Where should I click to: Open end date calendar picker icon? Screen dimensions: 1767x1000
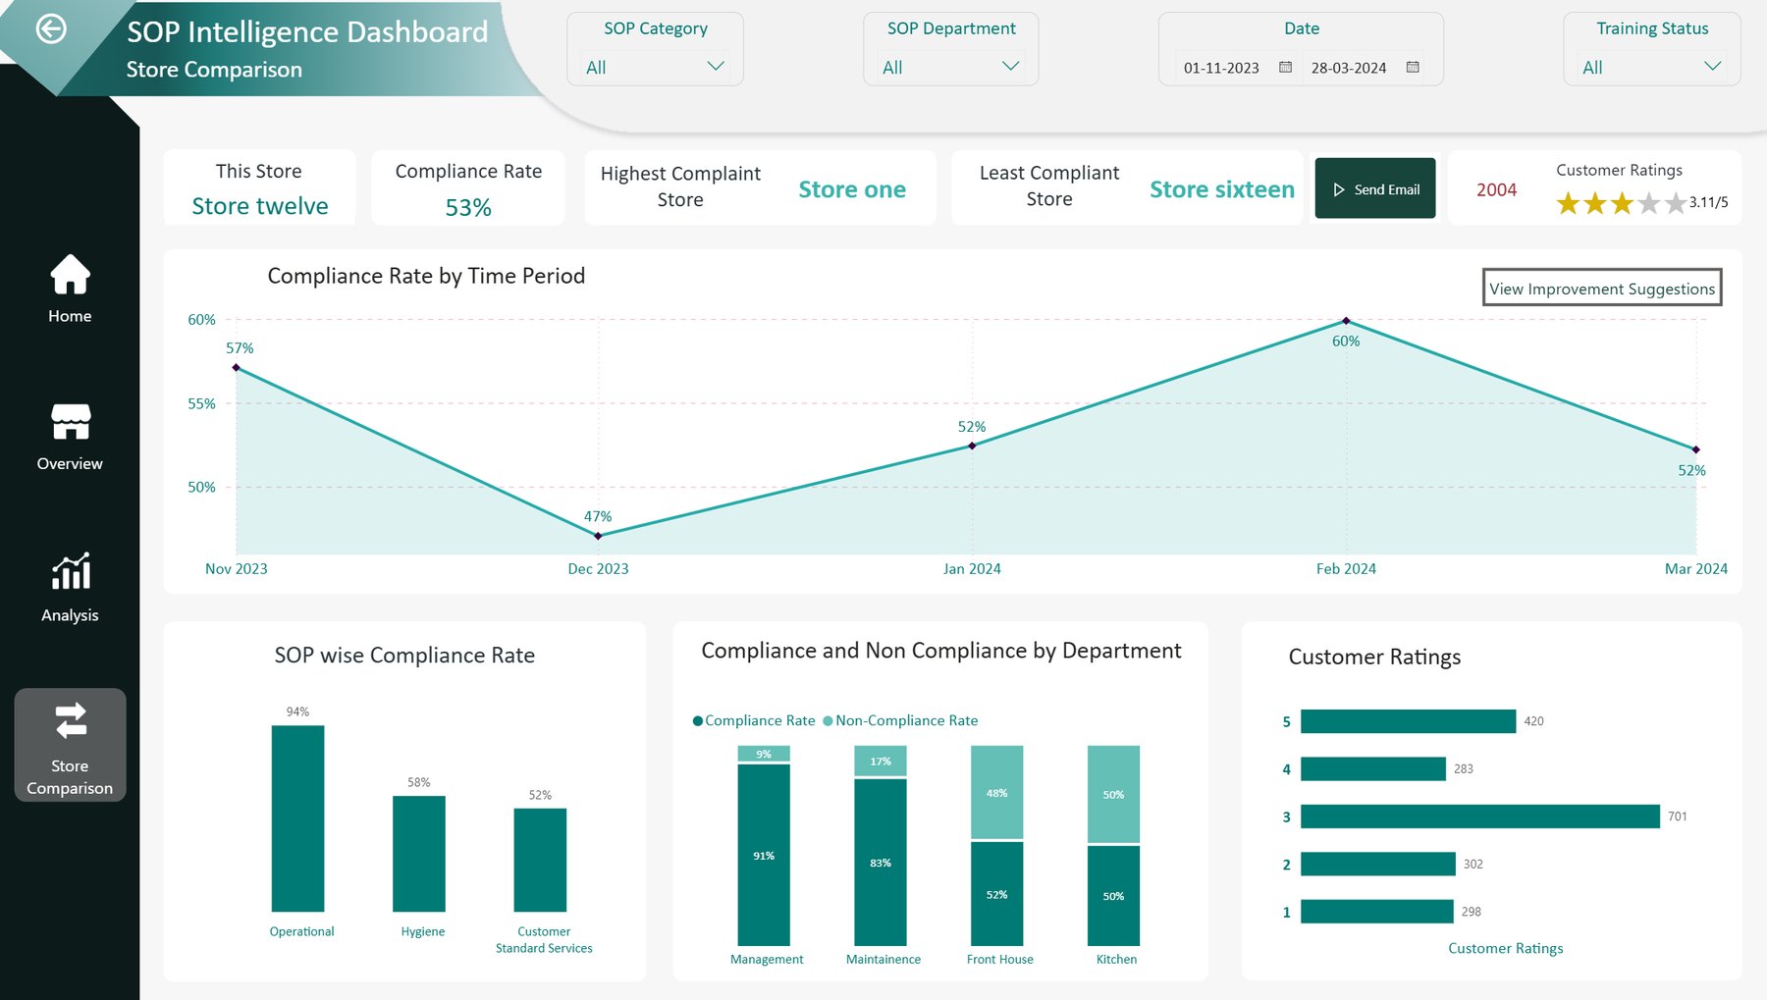click(1413, 67)
